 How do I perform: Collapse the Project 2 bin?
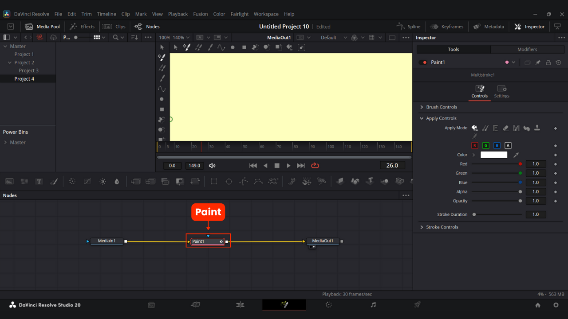coord(10,62)
